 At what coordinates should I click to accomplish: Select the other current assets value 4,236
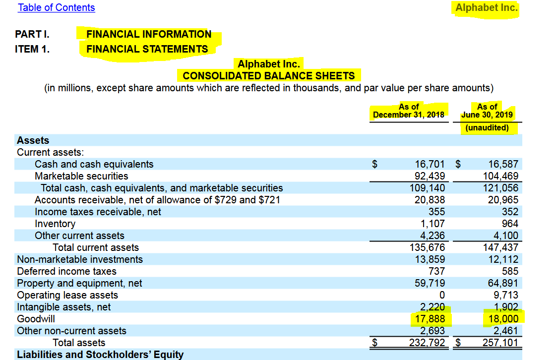point(433,236)
